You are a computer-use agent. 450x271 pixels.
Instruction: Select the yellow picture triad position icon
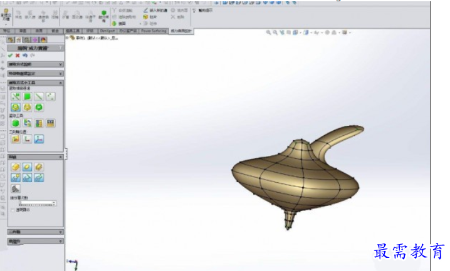tap(16, 139)
